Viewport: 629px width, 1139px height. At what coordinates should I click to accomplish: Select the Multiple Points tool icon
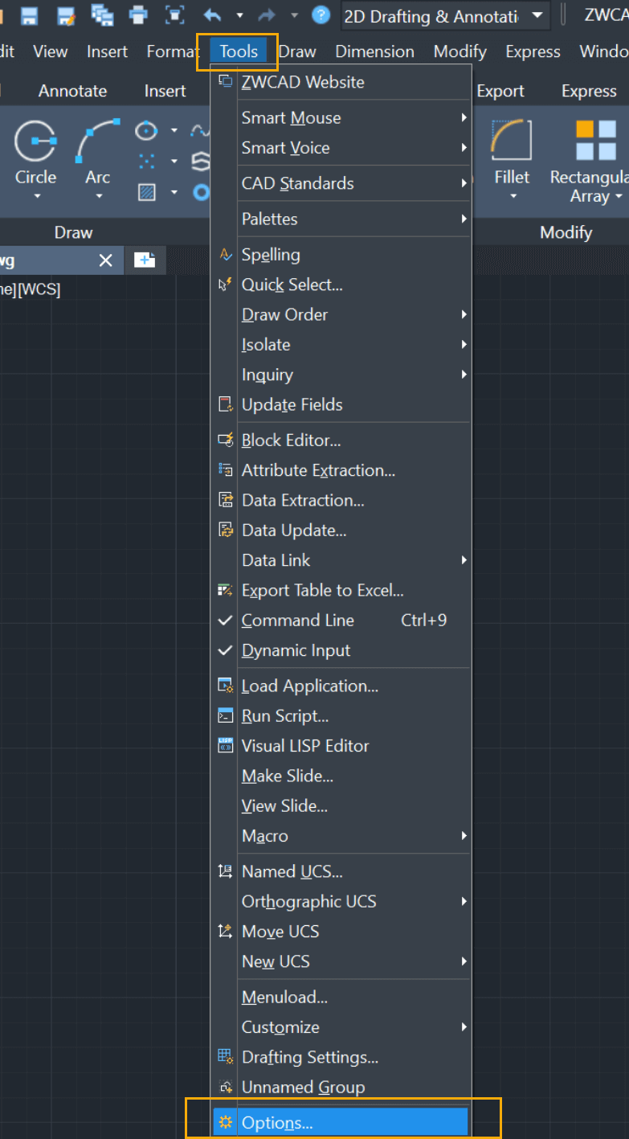[146, 161]
